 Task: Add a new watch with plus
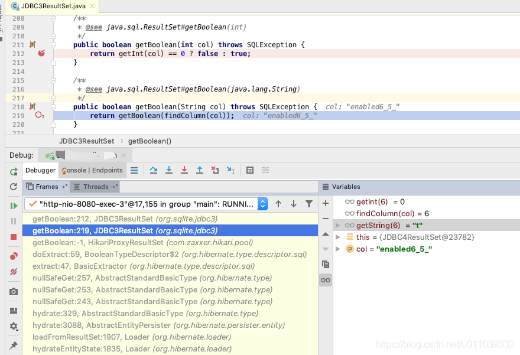[x=326, y=203]
